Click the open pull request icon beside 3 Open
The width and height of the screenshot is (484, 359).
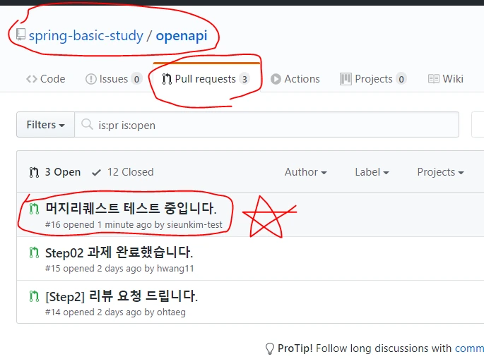34,172
